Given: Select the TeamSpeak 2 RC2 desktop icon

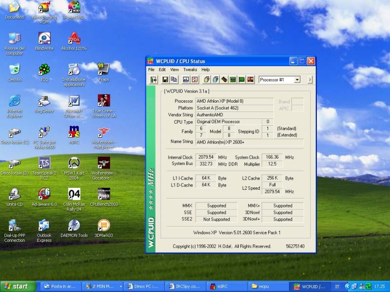Looking at the screenshot, I should (x=44, y=168).
